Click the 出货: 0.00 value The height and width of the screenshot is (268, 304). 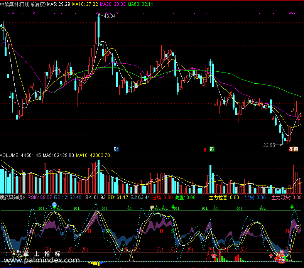[x=255, y=197]
